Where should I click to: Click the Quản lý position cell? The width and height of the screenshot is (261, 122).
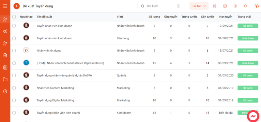pyautogui.click(x=122, y=75)
